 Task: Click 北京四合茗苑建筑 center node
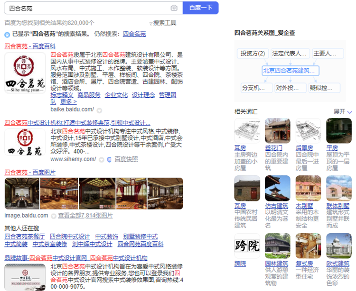click(x=290, y=71)
